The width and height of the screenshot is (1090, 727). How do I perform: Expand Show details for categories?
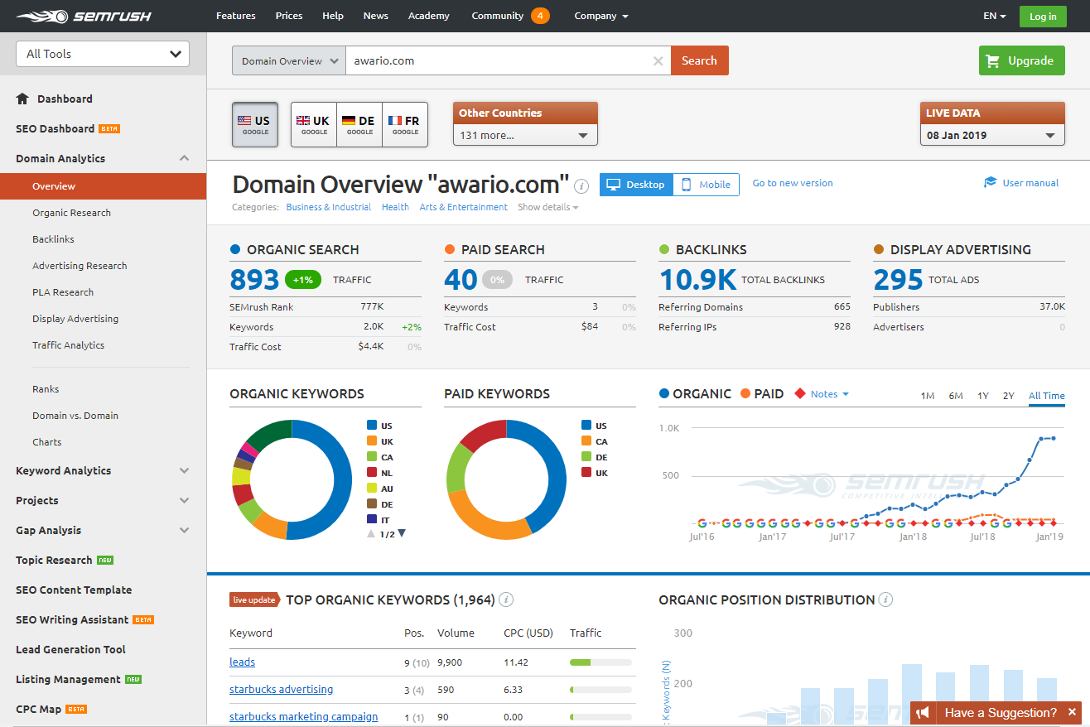547,207
